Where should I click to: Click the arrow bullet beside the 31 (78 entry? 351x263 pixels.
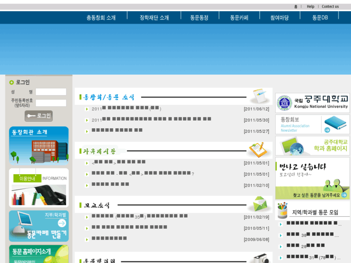[x=281, y=258]
